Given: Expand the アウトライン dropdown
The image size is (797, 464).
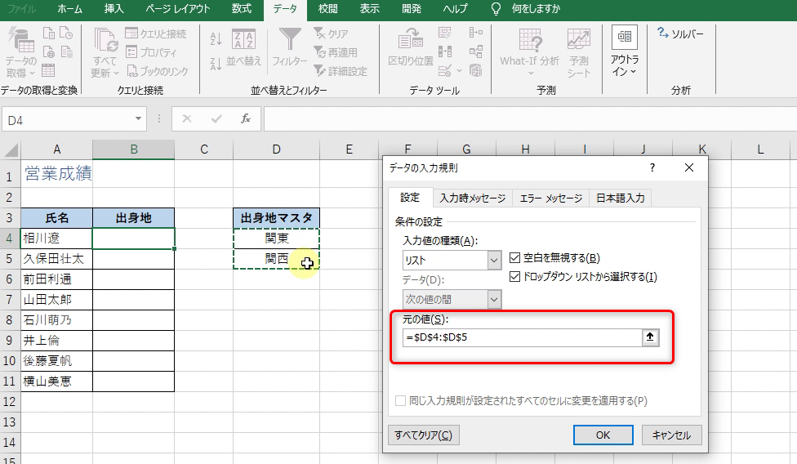Looking at the screenshot, I should (625, 53).
